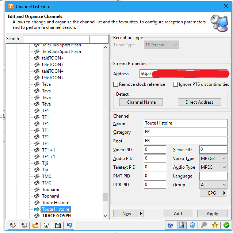Expand the Group dropdown
This screenshot has height=233, width=233.
click(214, 185)
